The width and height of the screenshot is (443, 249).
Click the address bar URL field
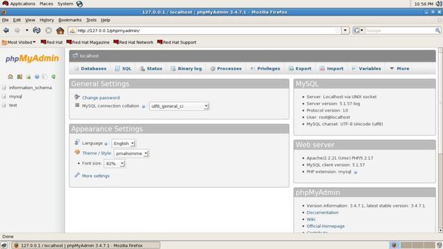205,31
